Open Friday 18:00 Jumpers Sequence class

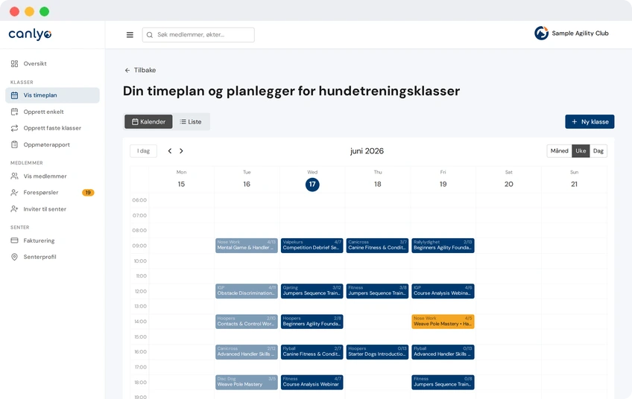coord(443,382)
